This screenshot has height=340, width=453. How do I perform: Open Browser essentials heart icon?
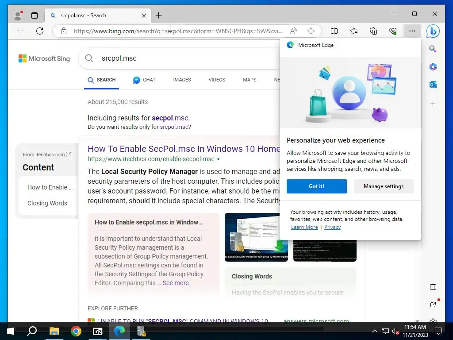393,31
